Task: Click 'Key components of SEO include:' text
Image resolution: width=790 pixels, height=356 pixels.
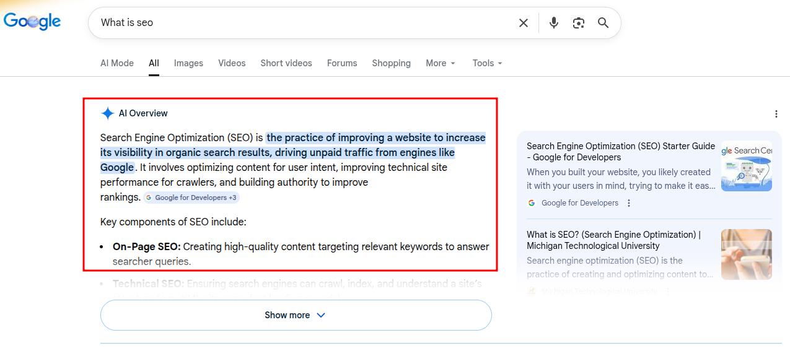Action: [173, 222]
